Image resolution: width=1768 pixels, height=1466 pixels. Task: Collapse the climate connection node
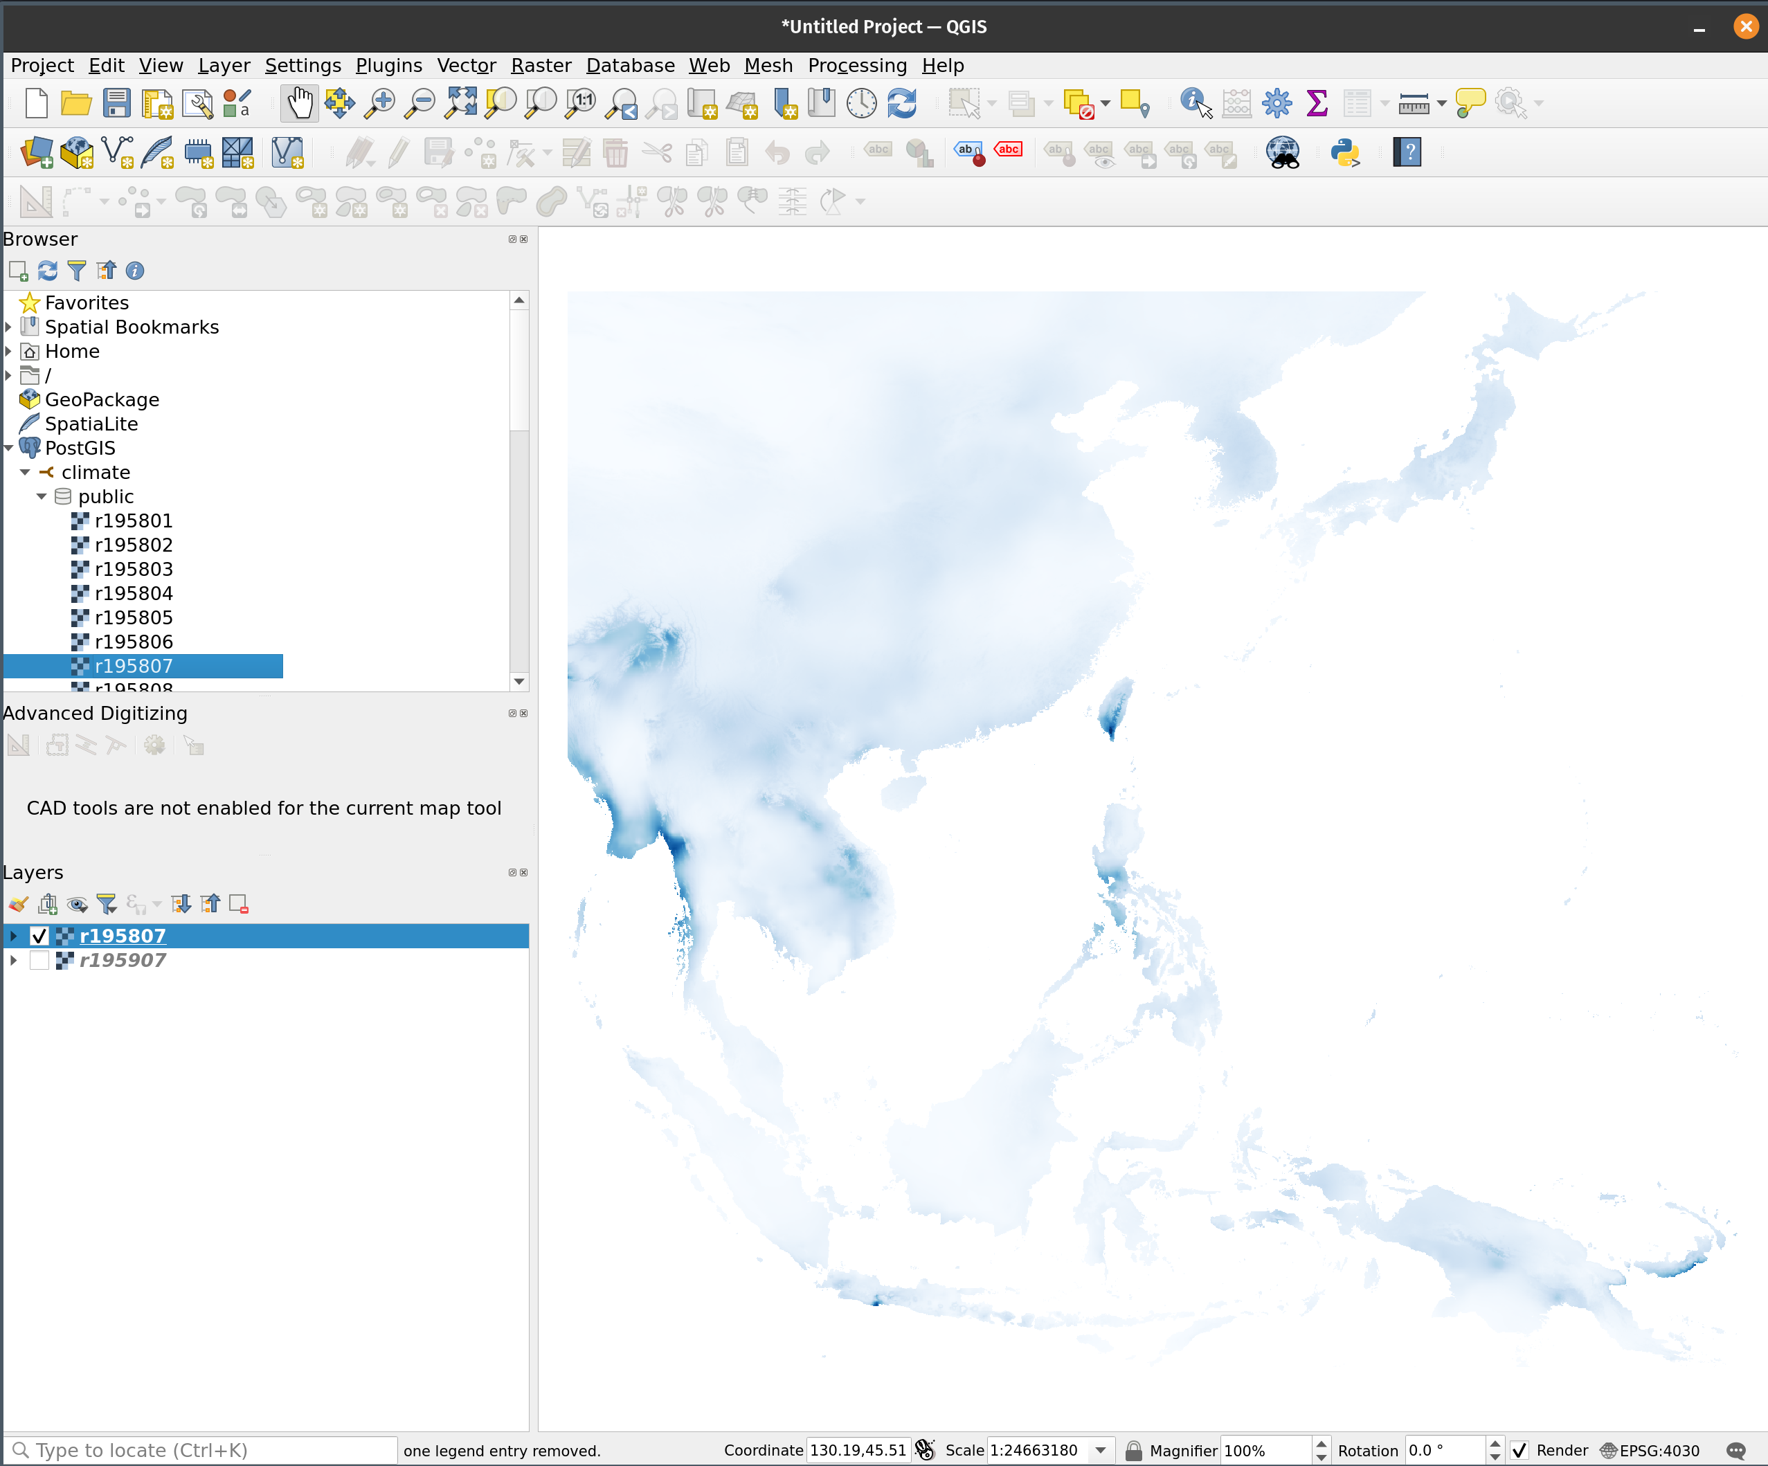click(25, 472)
